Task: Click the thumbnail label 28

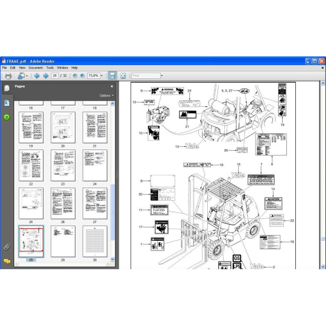Action: 31,260
